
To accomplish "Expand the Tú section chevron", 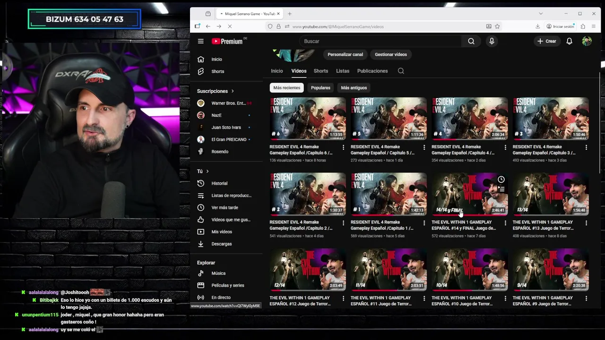I will coord(207,171).
